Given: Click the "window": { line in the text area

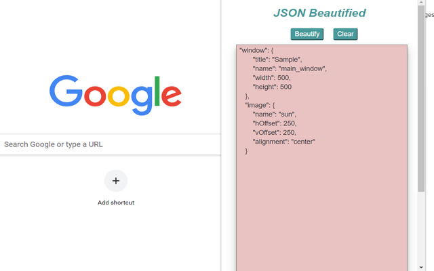Looking at the screenshot, I should [256, 51].
